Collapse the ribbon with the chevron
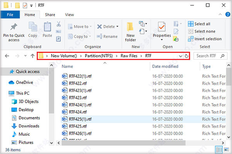The image size is (232, 154). (x=220, y=15)
